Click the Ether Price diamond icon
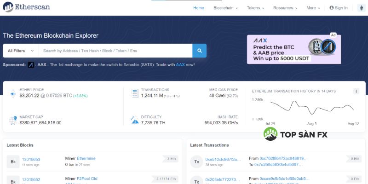368x184 pixels. point(13,93)
